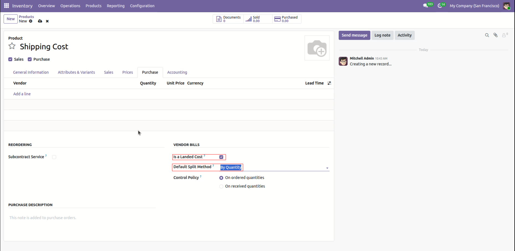
Task: Open company switcher My Company (San Francisco)
Action: coord(474,6)
